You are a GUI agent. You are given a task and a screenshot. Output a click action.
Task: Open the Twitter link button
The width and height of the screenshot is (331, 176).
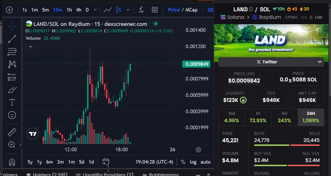(x=267, y=62)
